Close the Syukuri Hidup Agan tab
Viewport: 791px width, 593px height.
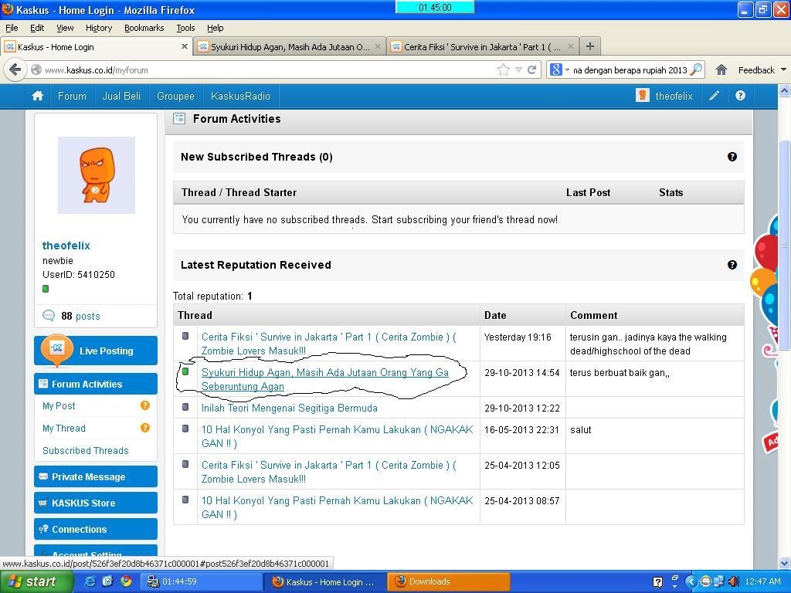[377, 46]
